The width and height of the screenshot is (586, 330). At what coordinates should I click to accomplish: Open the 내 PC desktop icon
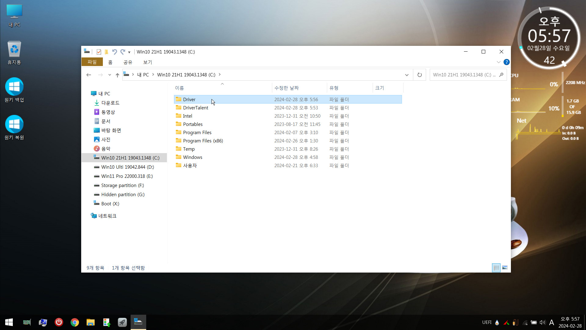pyautogui.click(x=14, y=16)
